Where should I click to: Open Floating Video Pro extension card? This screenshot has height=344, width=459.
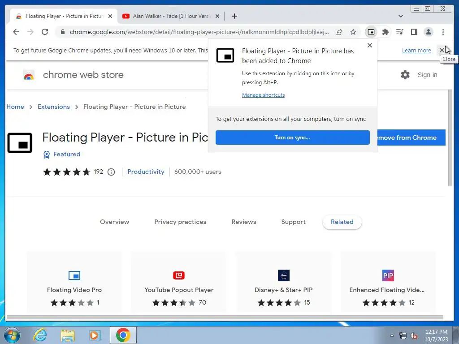tap(74, 282)
